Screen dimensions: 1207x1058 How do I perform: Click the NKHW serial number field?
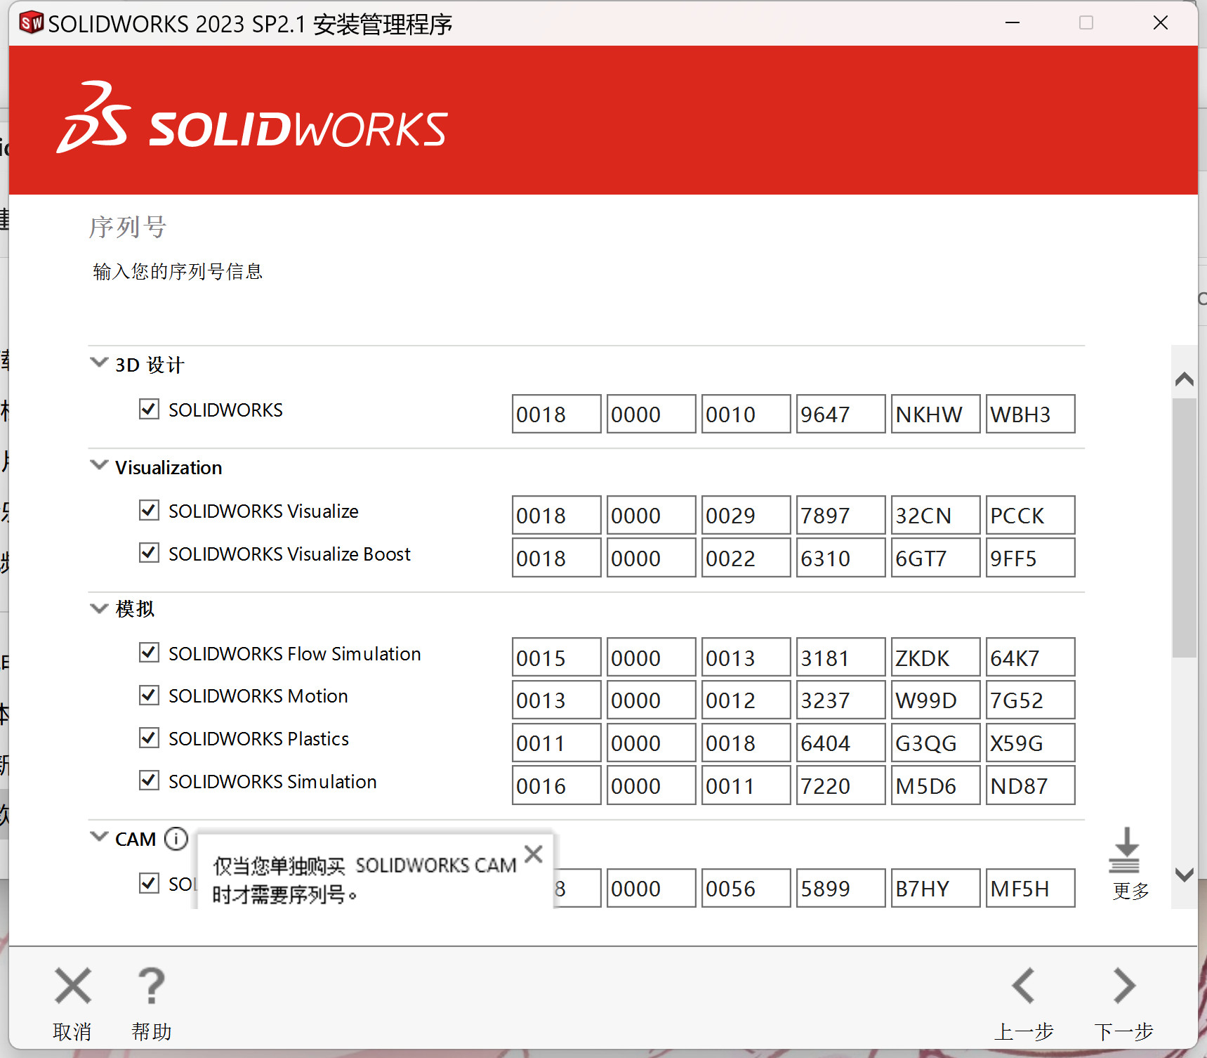tap(935, 414)
